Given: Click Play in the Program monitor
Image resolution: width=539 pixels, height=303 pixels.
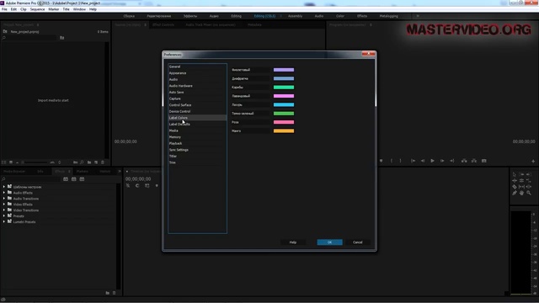Looking at the screenshot, I should [x=432, y=161].
